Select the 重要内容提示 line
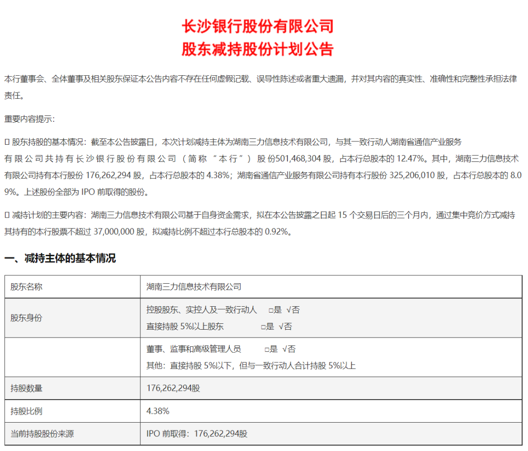Screen dimensions: 528x451 30,119
